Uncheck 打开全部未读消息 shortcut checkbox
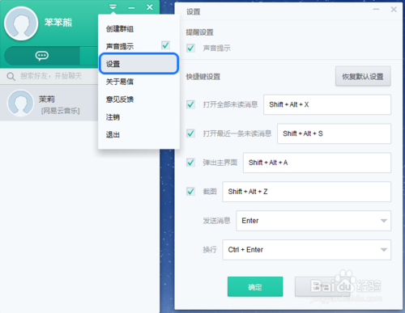 click(x=190, y=104)
